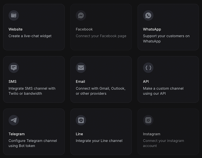Click the Email envelope icon
202x158 pixels.
[x=81, y=68]
